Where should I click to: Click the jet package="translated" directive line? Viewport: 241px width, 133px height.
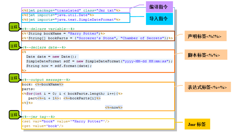tap(71, 10)
